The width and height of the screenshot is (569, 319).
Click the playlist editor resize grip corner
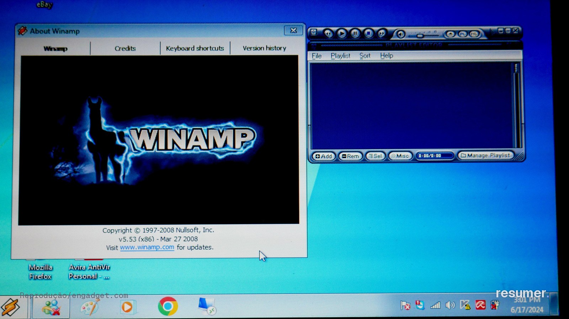pyautogui.click(x=520, y=156)
